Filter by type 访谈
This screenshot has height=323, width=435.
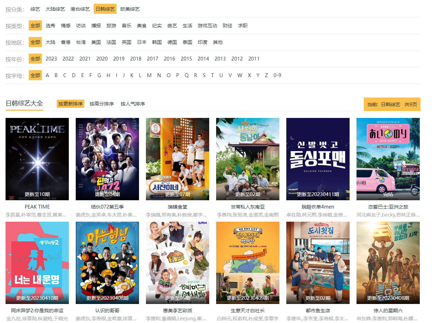click(x=81, y=26)
